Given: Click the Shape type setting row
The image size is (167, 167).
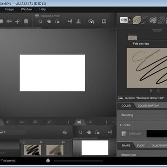Looking at the screenshot, I should point(142,155).
